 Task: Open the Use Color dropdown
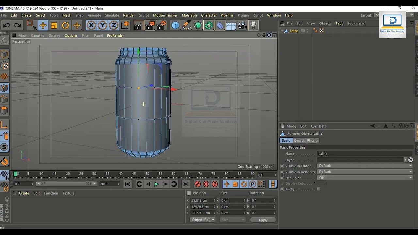point(365,178)
